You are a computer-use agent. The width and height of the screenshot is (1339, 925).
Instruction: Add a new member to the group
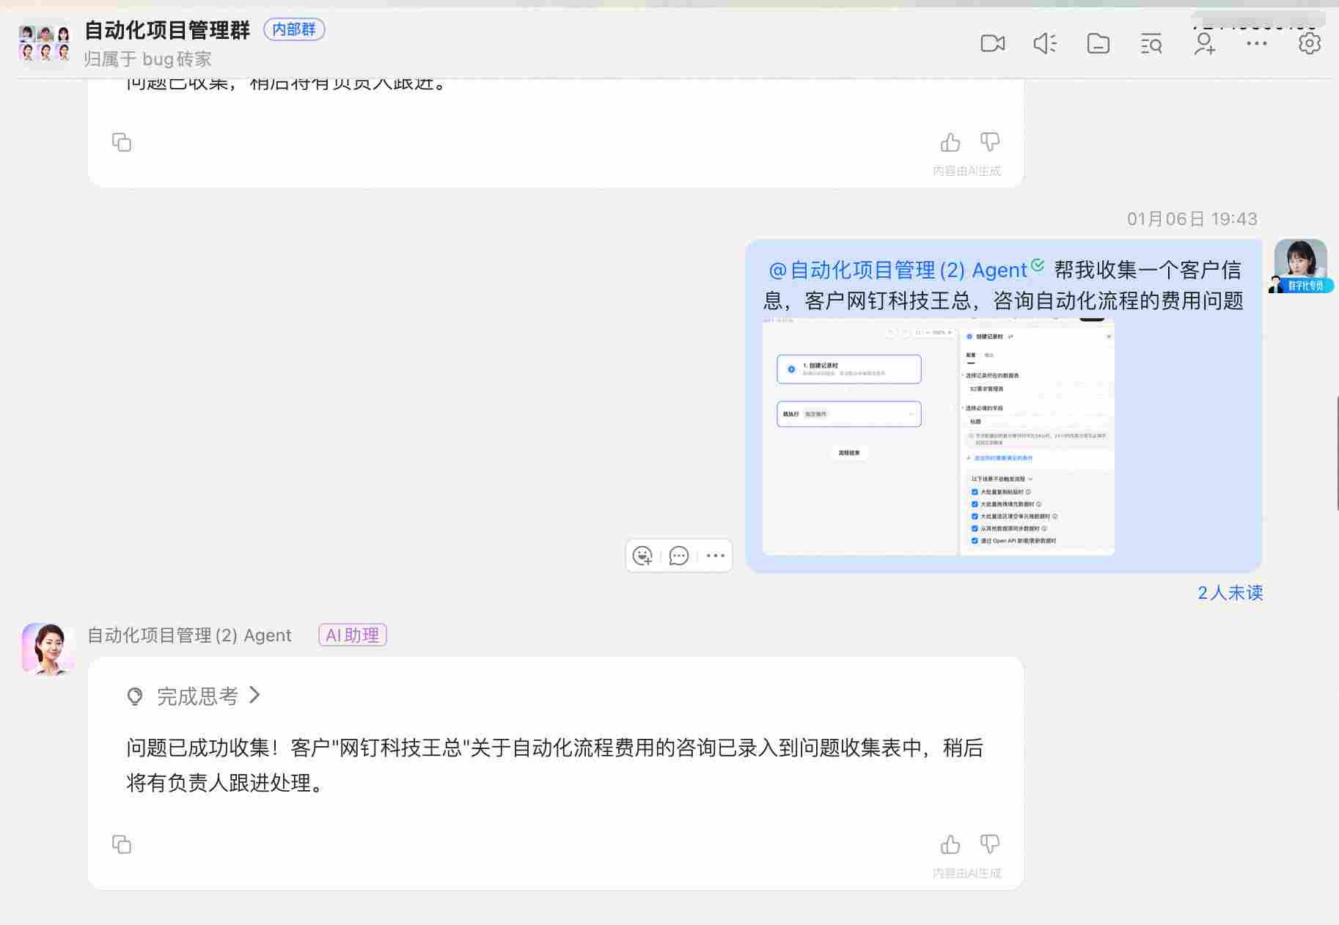pos(1203,44)
